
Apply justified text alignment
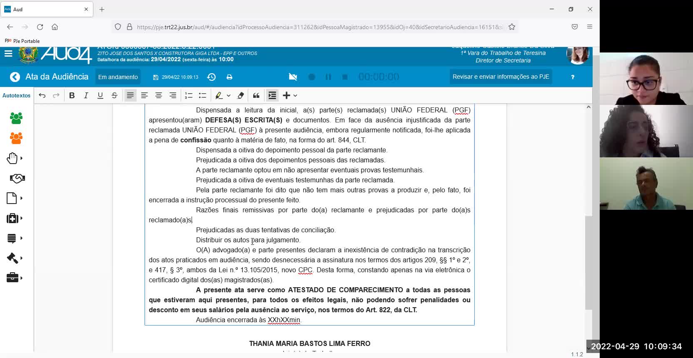[130, 95]
